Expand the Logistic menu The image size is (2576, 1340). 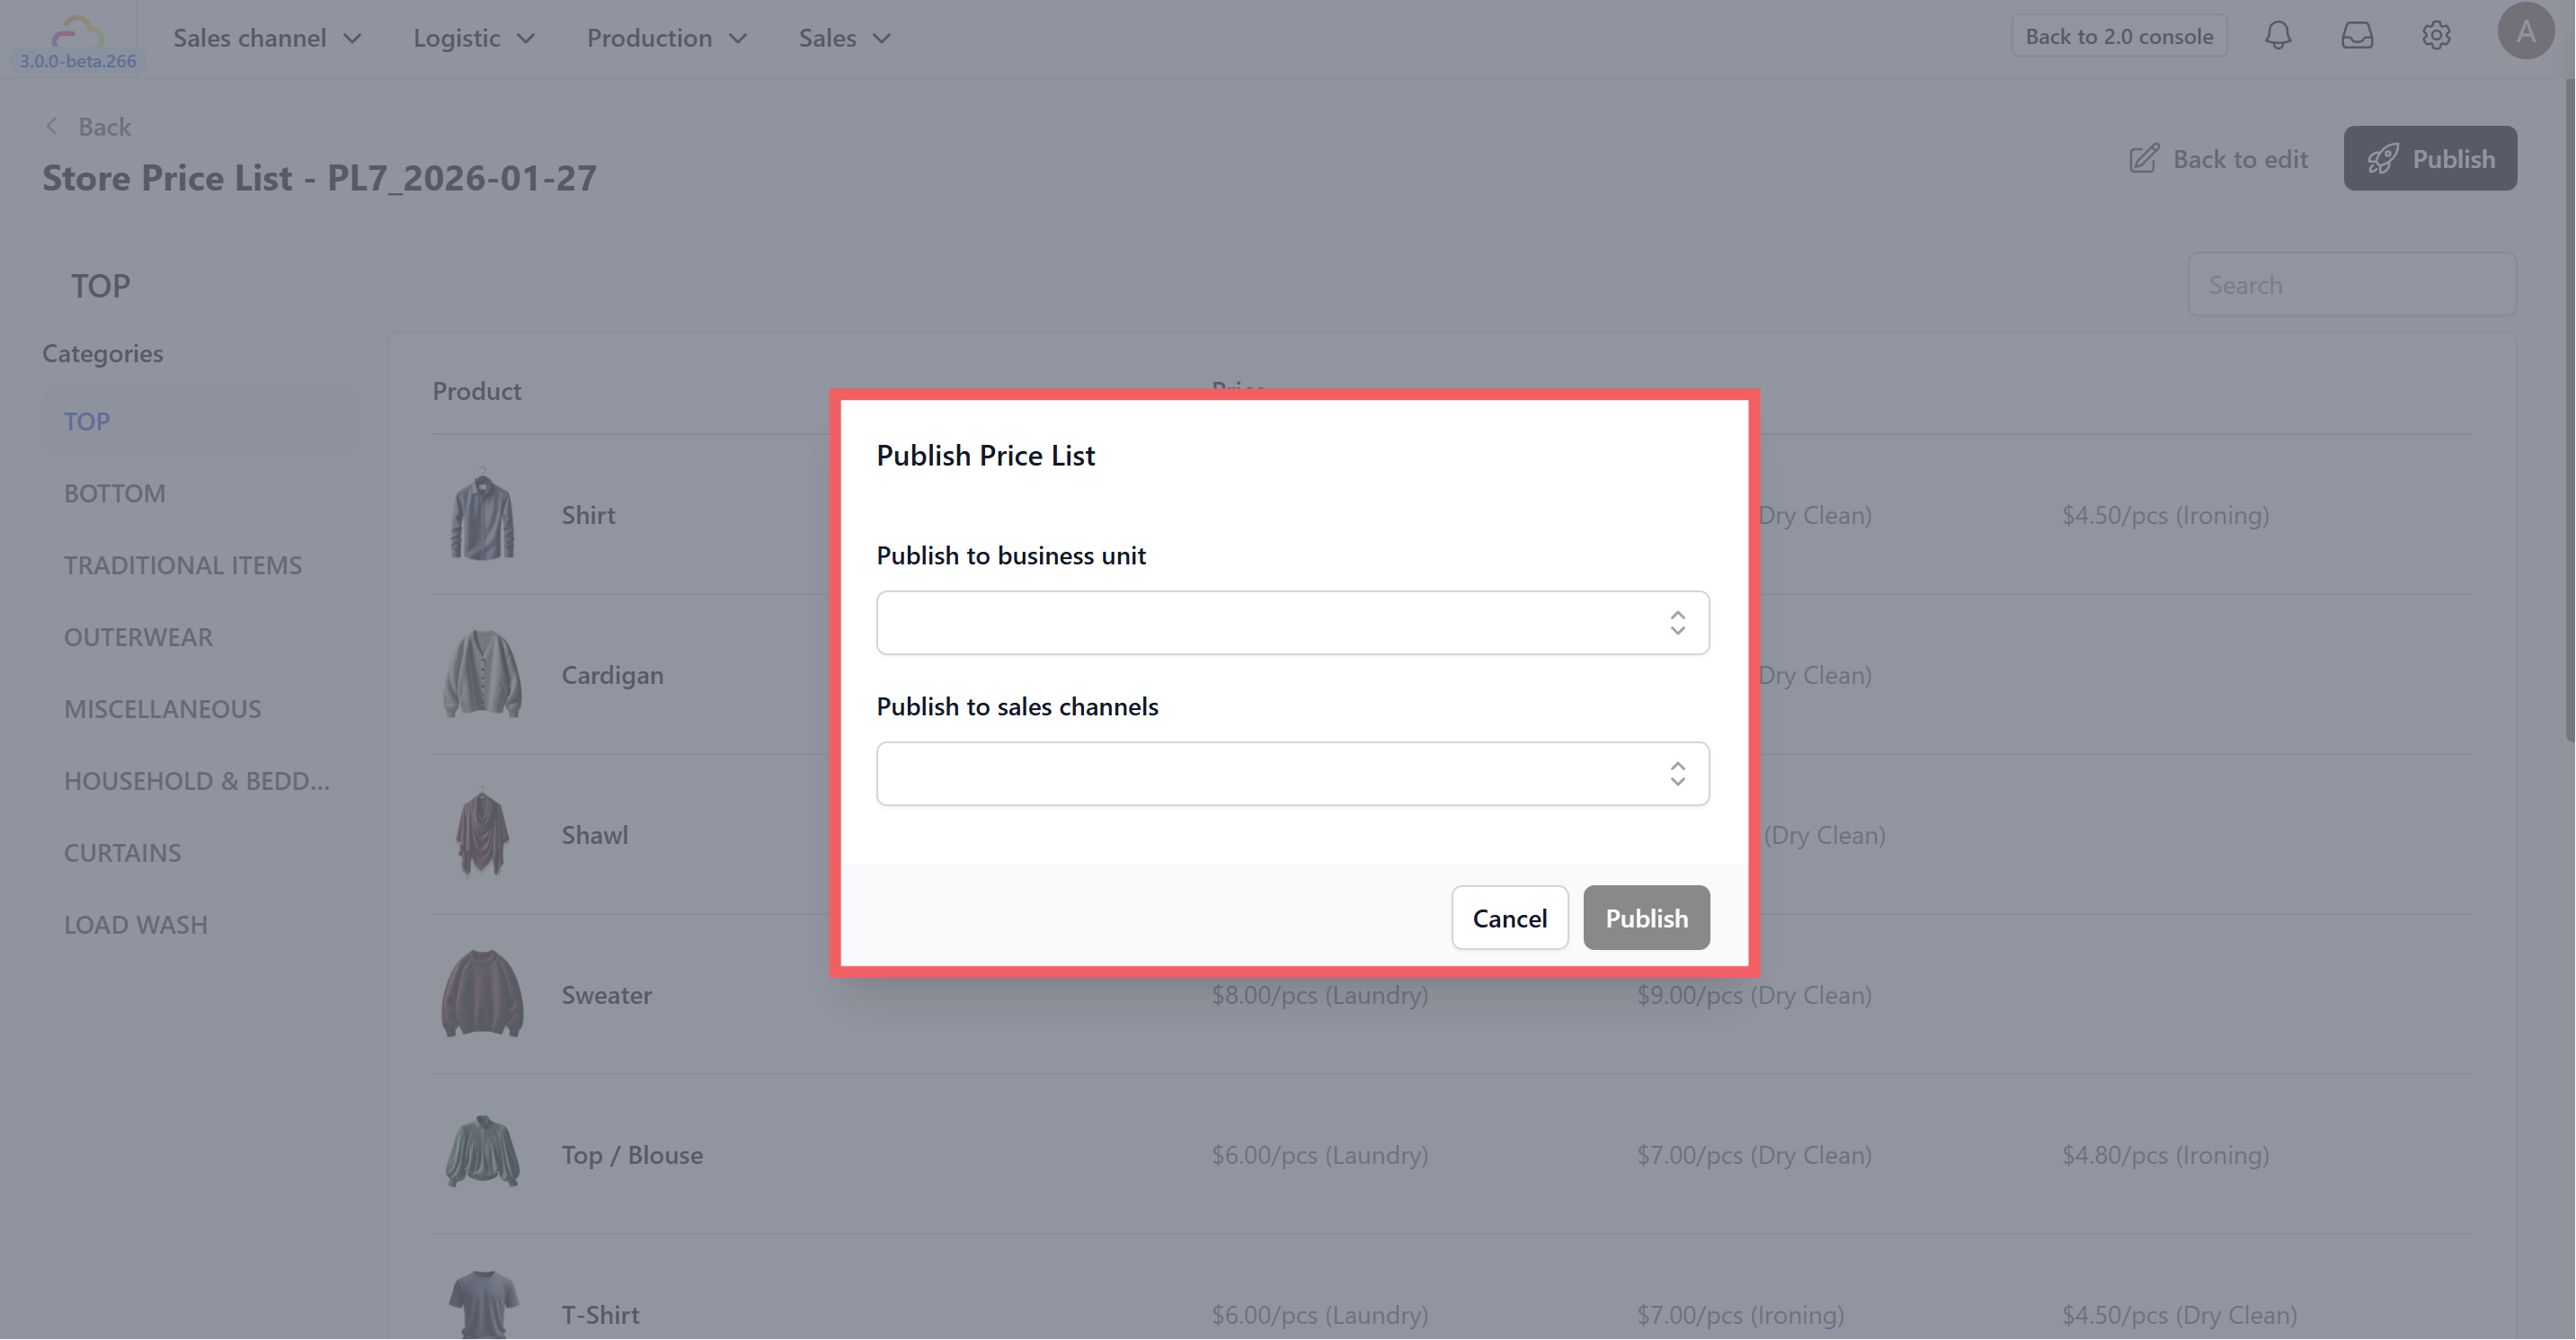473,38
